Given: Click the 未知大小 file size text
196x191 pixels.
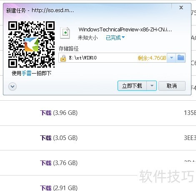Looking at the screenshot, I should click(88, 38).
